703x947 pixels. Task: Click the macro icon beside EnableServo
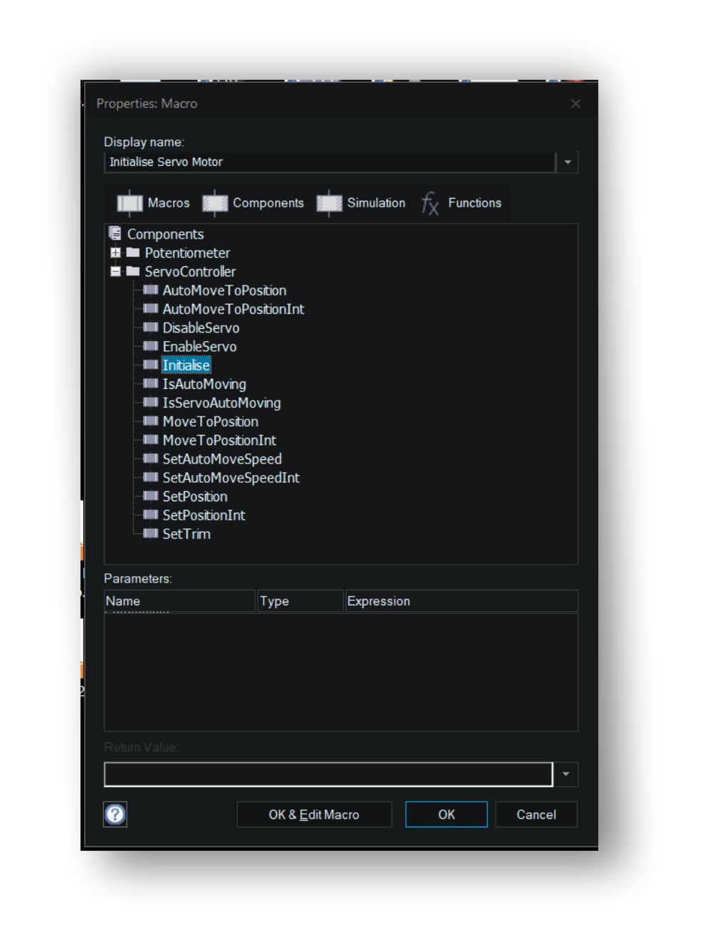(x=150, y=346)
